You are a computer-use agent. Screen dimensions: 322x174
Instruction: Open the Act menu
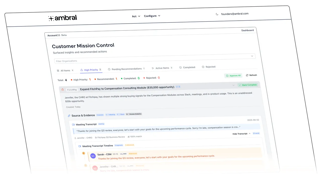pyautogui.click(x=136, y=16)
